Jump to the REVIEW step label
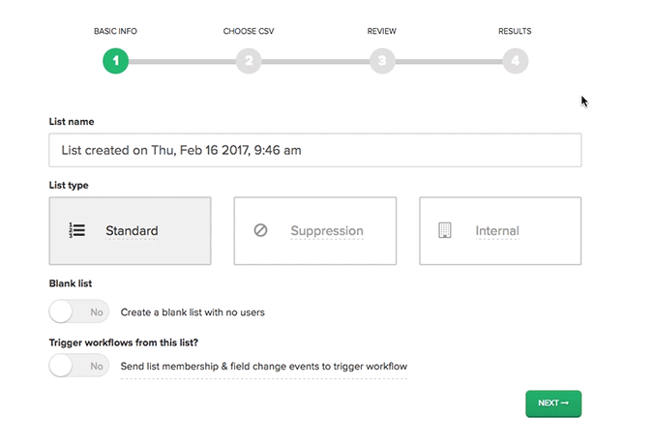652x445 pixels. point(382,31)
